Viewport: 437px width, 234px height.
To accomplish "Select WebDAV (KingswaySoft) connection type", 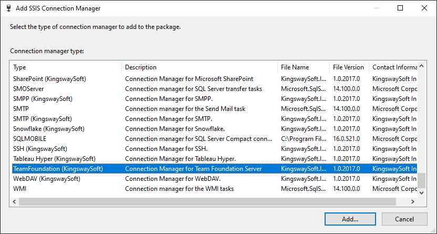I will (x=47, y=178).
